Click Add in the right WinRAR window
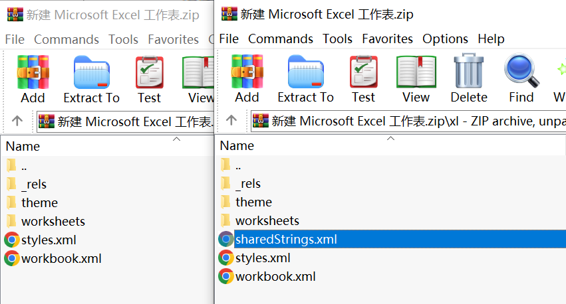 tap(247, 78)
